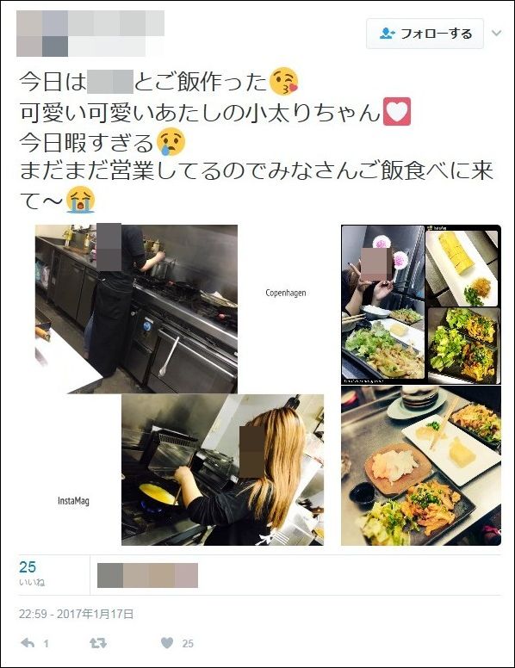
Task: Expand the tweet options chevron menu
Action: pyautogui.click(x=497, y=34)
